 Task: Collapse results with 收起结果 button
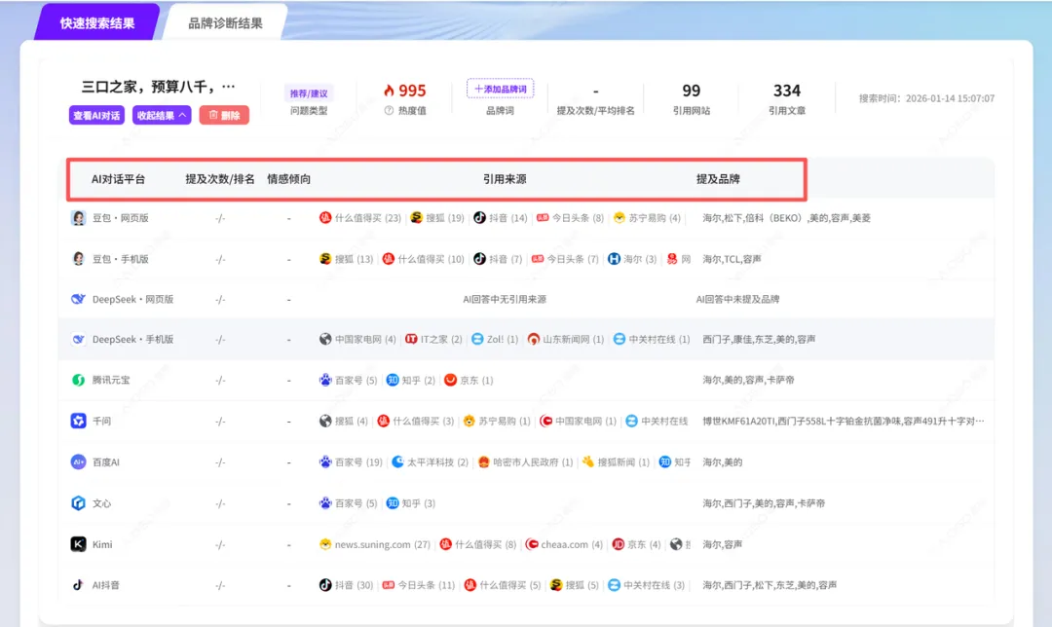(162, 116)
